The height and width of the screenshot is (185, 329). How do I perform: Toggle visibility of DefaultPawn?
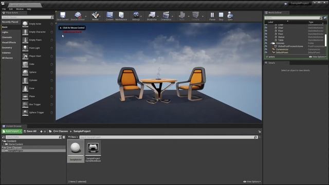(x=266, y=52)
